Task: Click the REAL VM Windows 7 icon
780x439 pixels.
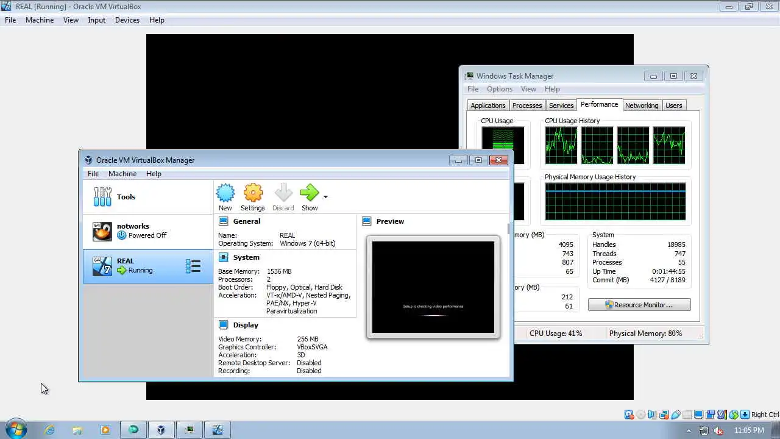Action: [102, 266]
